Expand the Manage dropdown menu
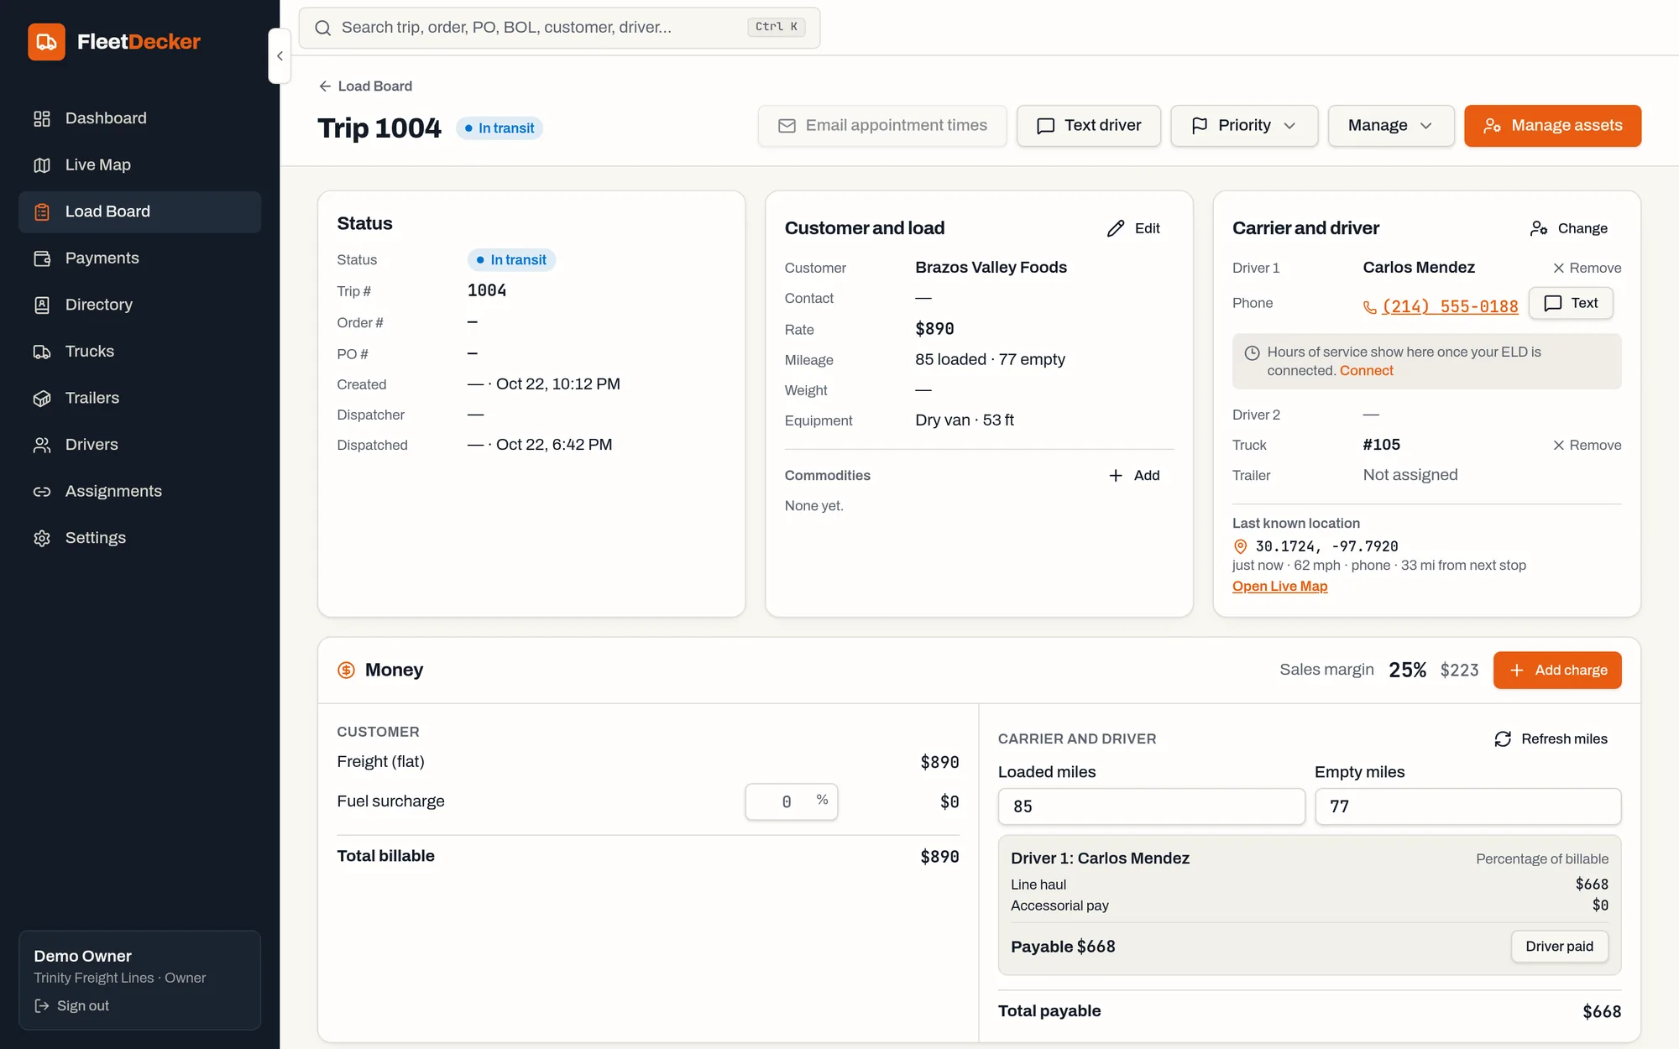The image size is (1679, 1049). coord(1391,126)
